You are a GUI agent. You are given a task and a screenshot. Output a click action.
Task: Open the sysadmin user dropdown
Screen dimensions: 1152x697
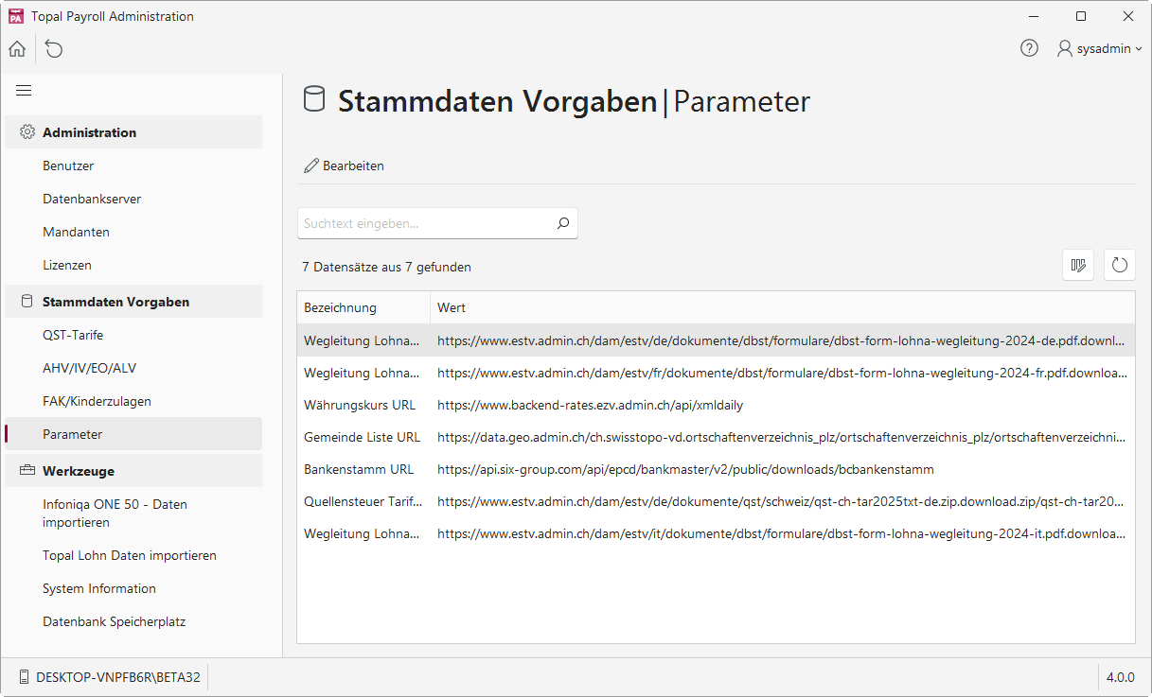pos(1099,48)
